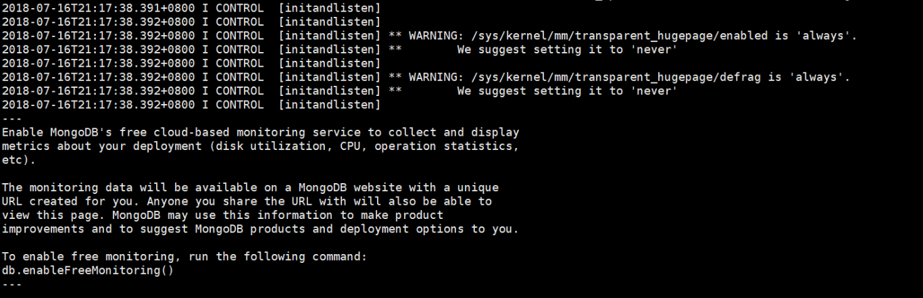Click the transparent_hugepage/defrag warning line
The width and height of the screenshot is (923, 298).
pyautogui.click(x=426, y=77)
